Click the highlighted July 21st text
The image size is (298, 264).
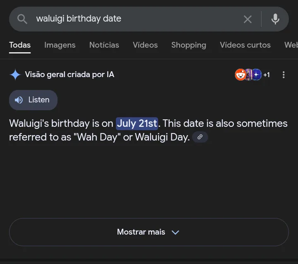[x=137, y=124]
